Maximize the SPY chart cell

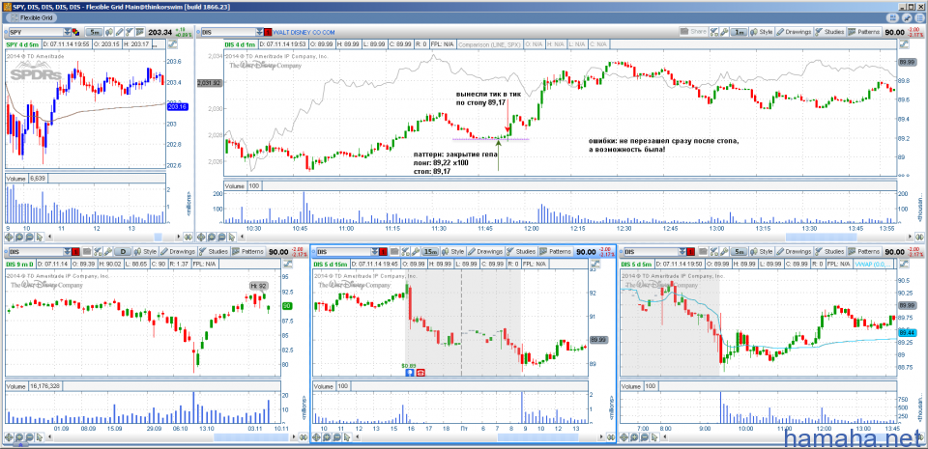point(172,43)
